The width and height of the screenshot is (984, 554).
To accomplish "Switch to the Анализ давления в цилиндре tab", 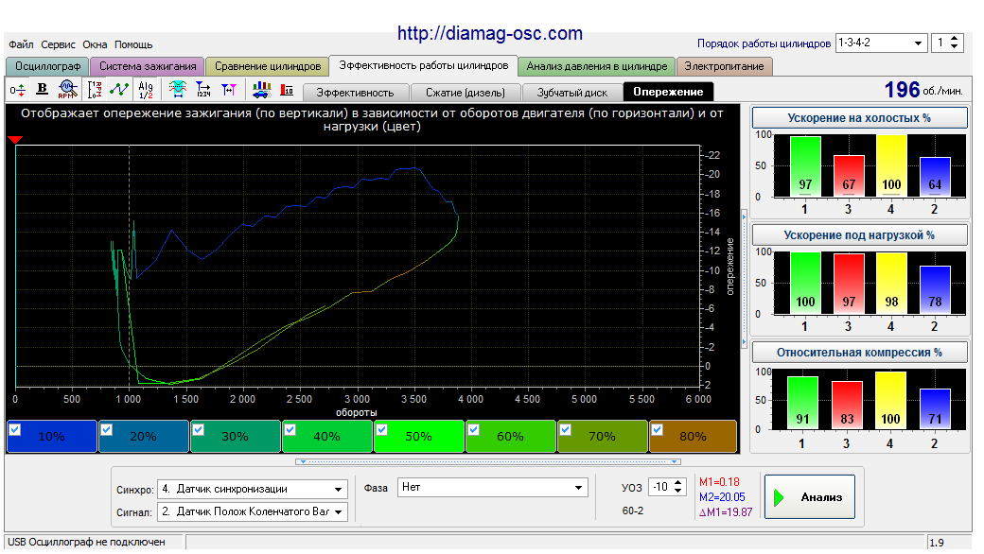I will [x=597, y=66].
